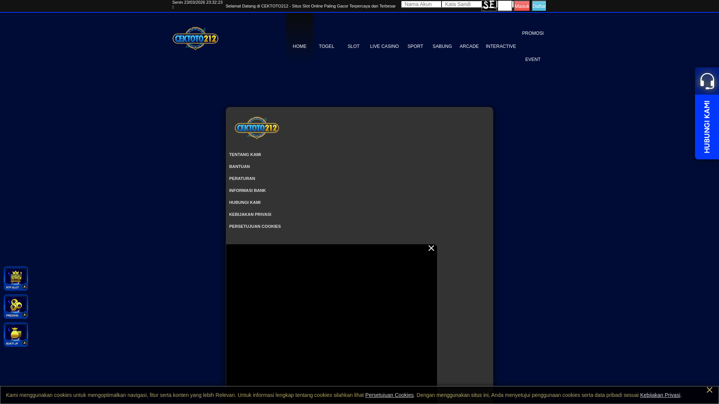The image size is (719, 404).
Task: Open the footer Persetujuan Cookies link
Action: [x=255, y=226]
